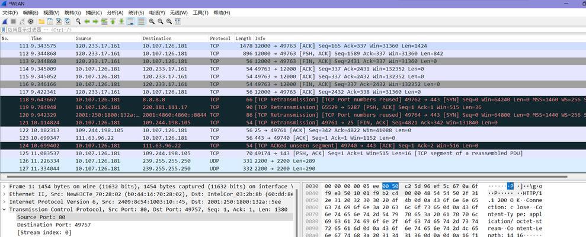This screenshot has height=237, width=586.
Task: Zoom out the main window text
Action: pos(161,21)
